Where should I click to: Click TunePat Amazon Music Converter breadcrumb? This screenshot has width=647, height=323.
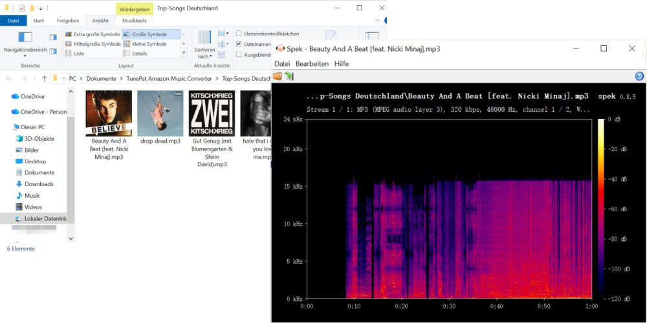pos(169,78)
